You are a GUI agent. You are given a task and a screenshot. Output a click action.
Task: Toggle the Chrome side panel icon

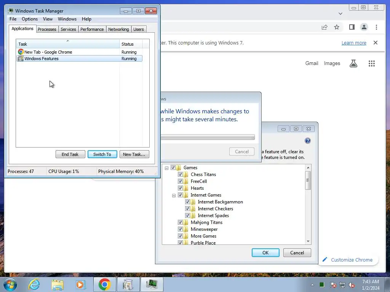coord(352,27)
